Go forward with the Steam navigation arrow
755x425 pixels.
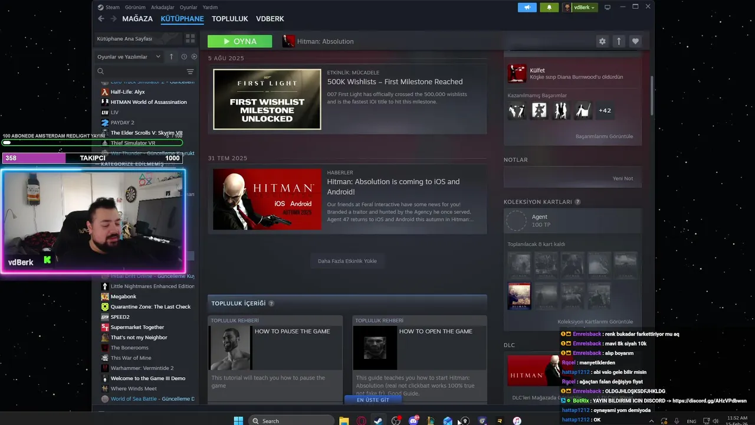click(x=113, y=19)
